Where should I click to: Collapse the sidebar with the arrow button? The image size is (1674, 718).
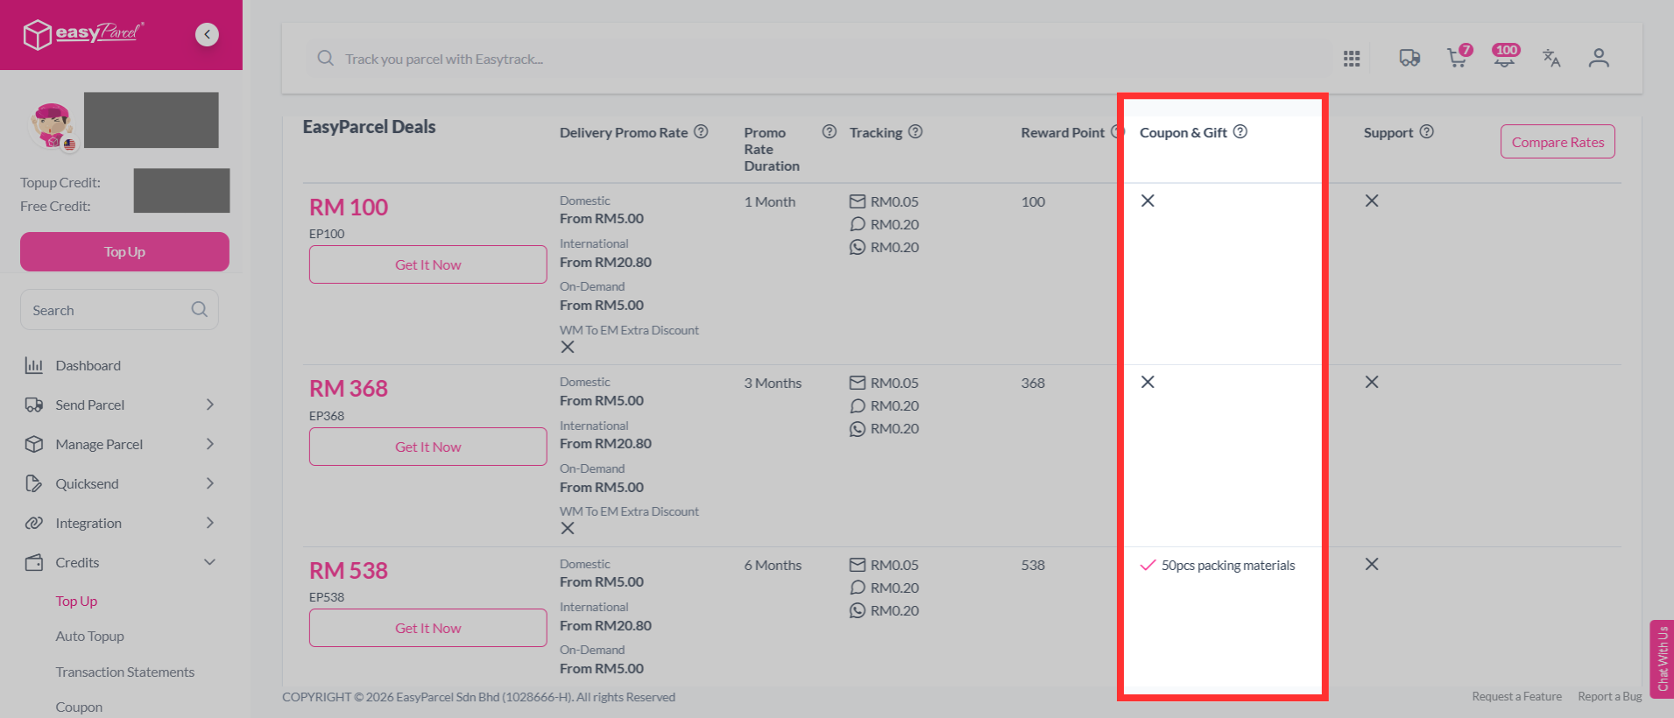207,34
